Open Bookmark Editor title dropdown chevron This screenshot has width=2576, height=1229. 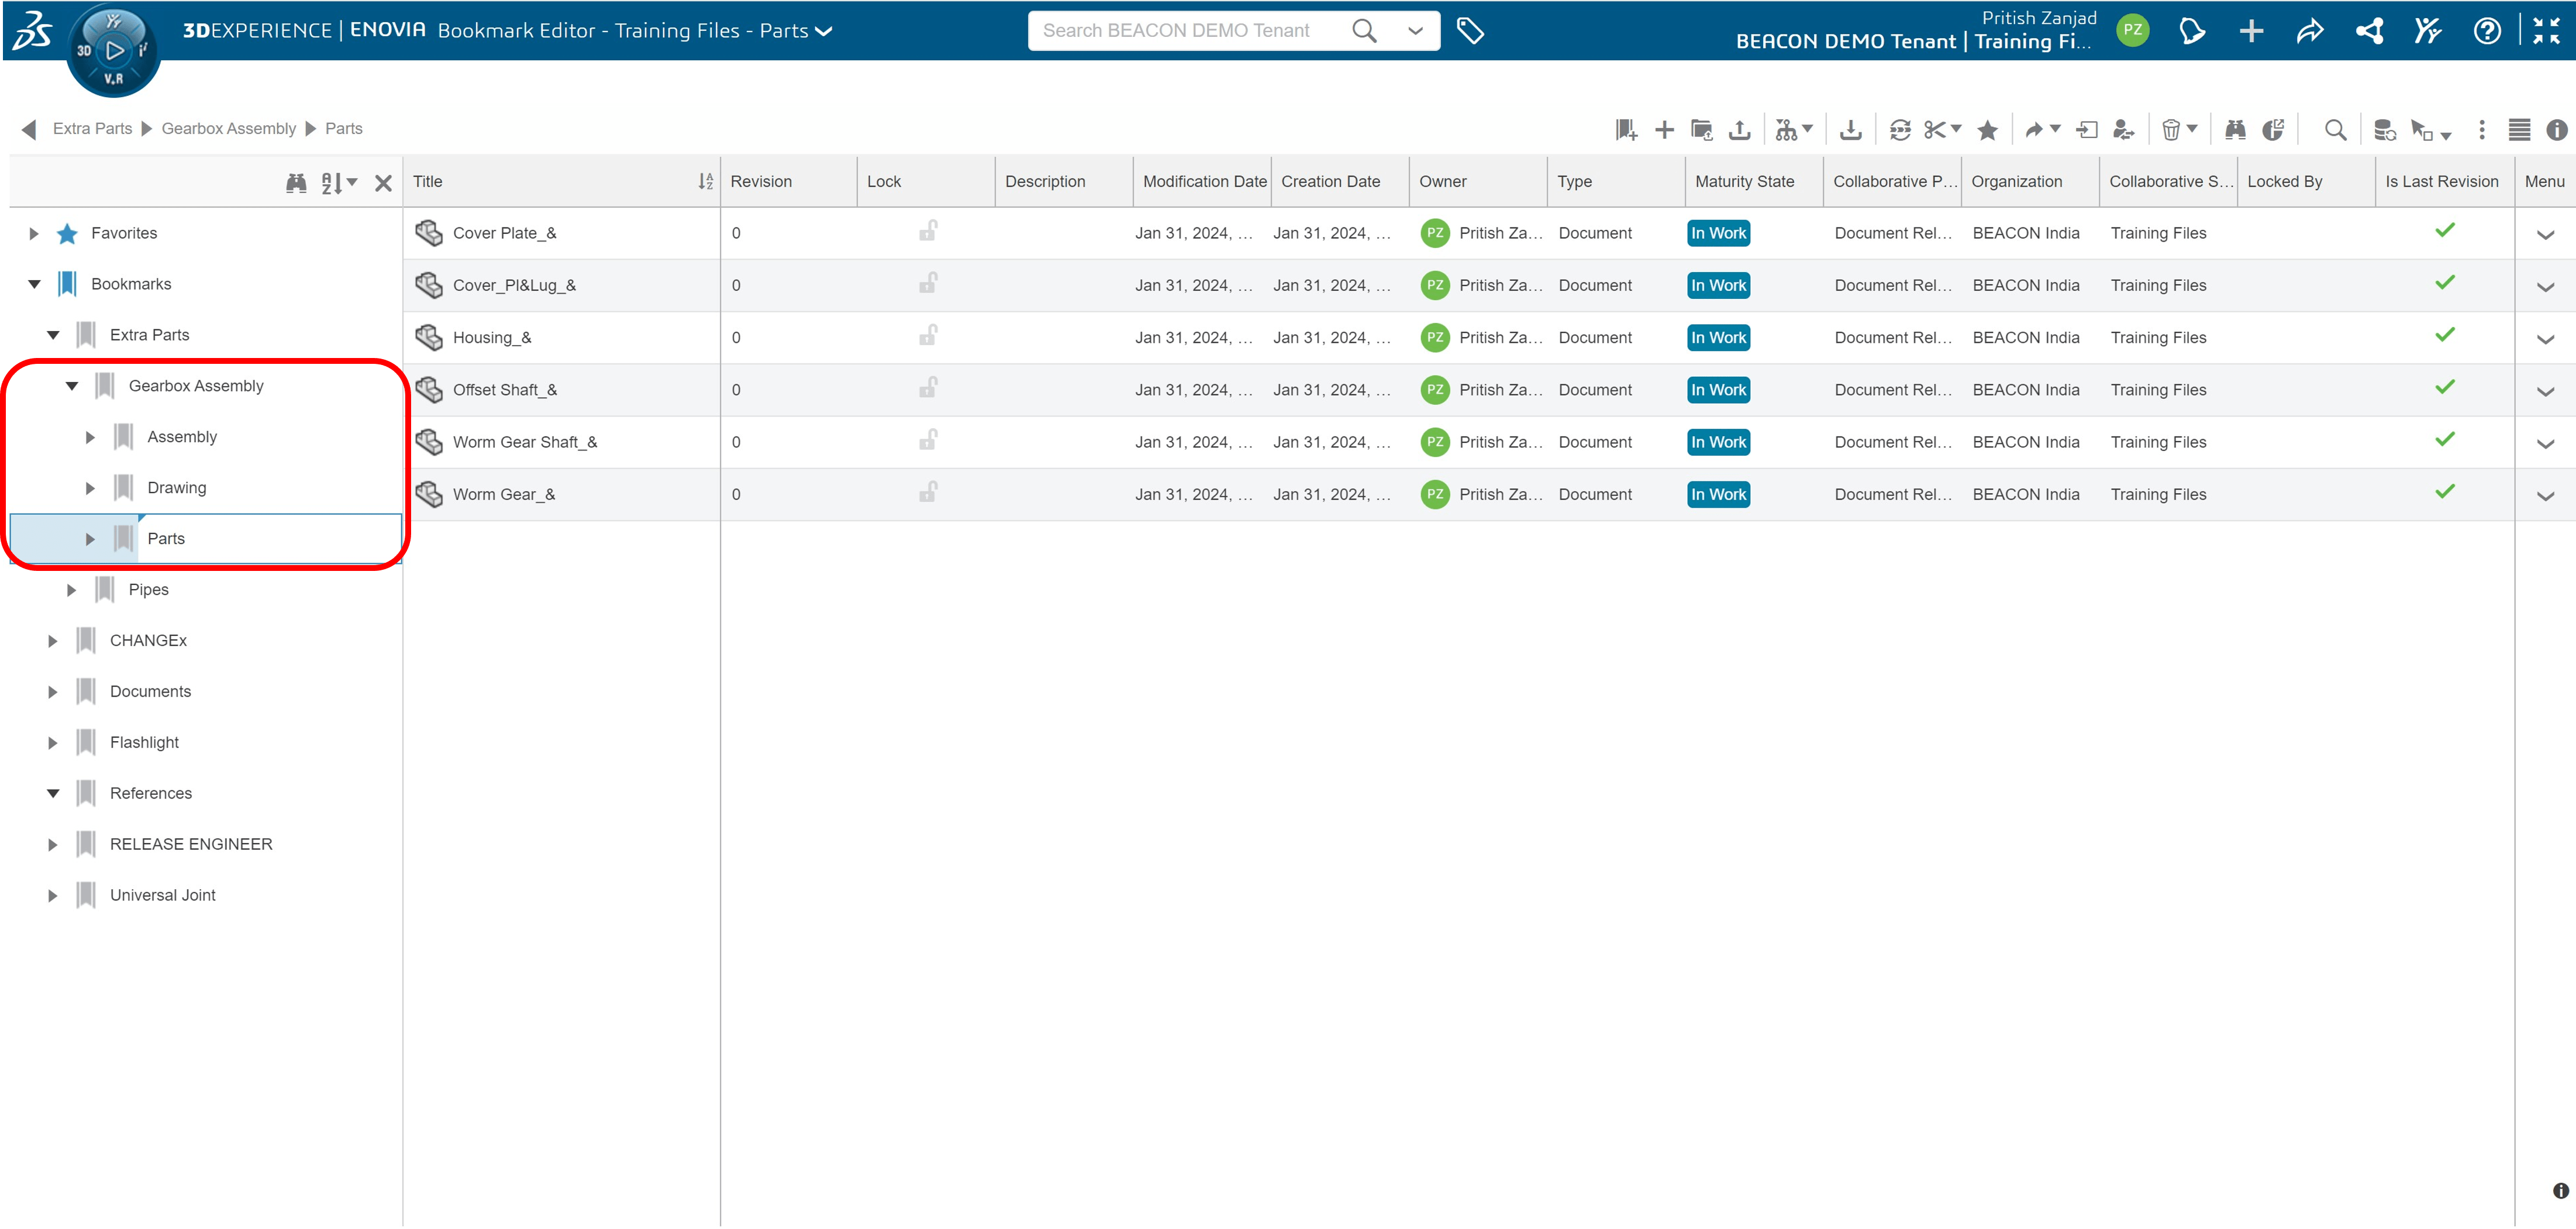823,32
